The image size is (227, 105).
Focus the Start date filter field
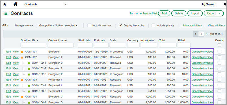85,45
